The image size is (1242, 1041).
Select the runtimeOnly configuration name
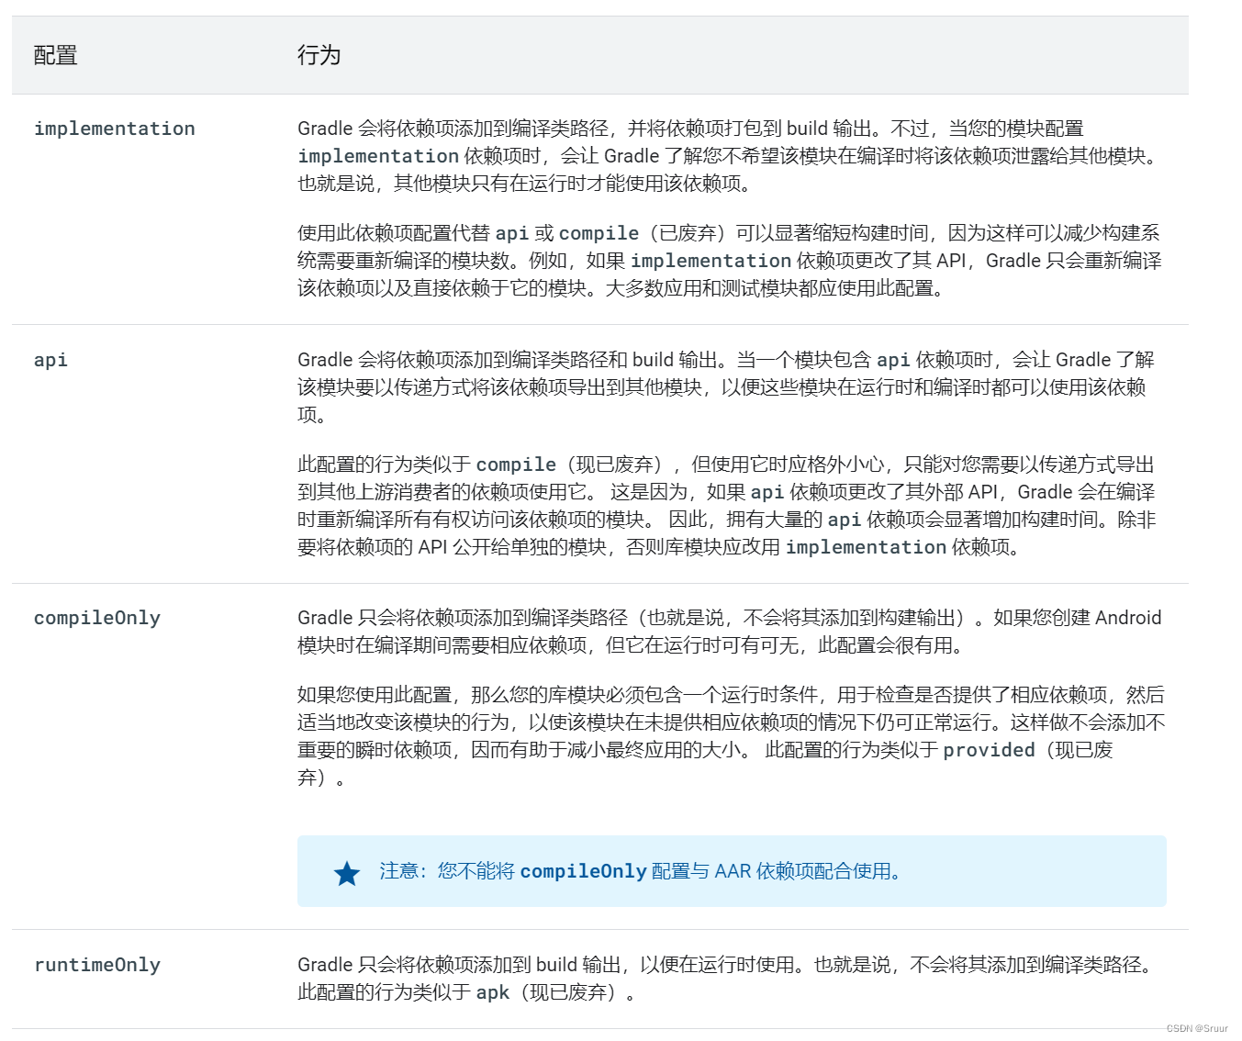coord(97,965)
